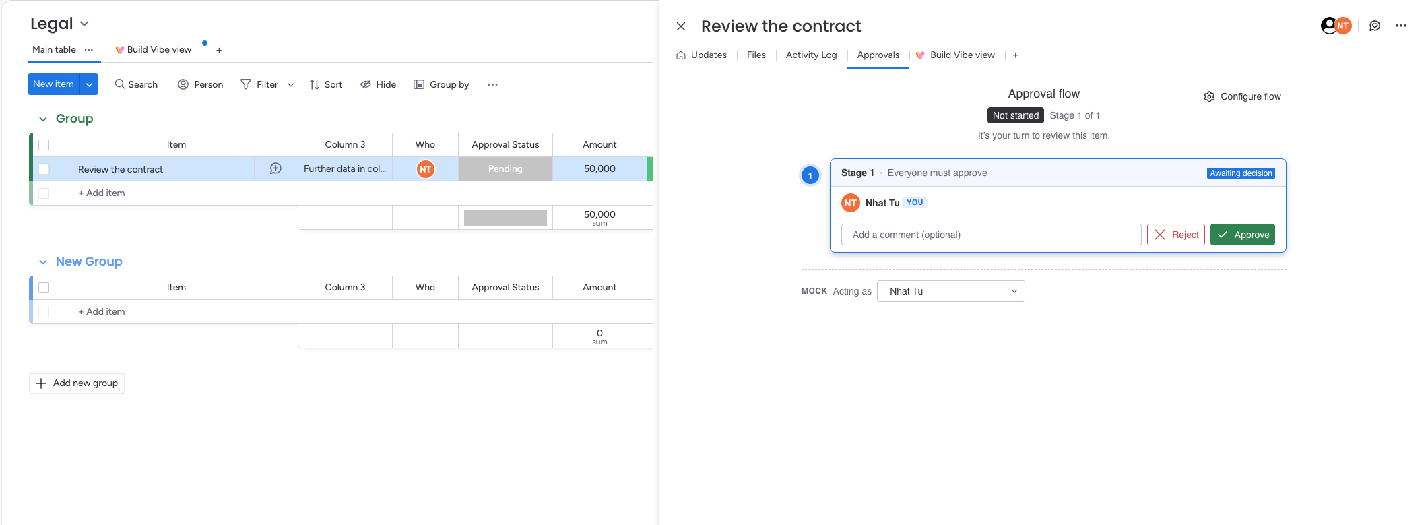Collapse the New Group section
The width and height of the screenshot is (1428, 525).
pyautogui.click(x=43, y=262)
